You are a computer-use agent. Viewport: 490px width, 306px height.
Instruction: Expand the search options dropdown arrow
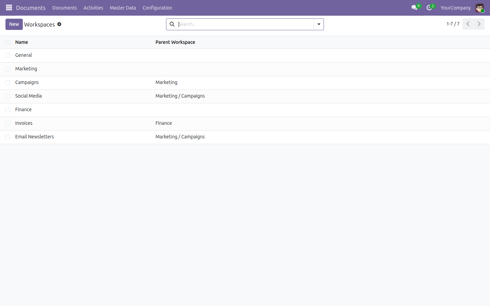pos(319,24)
